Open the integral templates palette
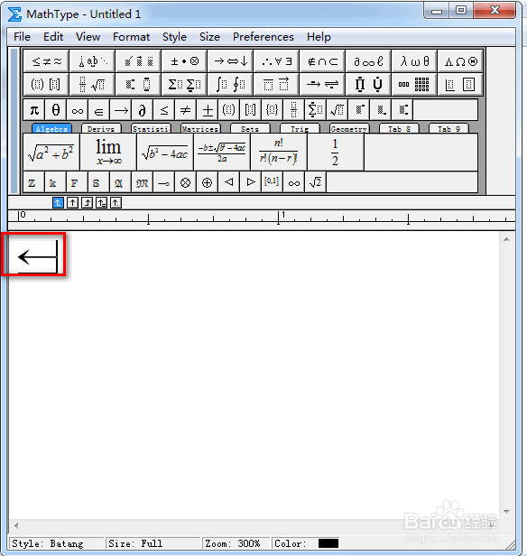 coord(230,85)
